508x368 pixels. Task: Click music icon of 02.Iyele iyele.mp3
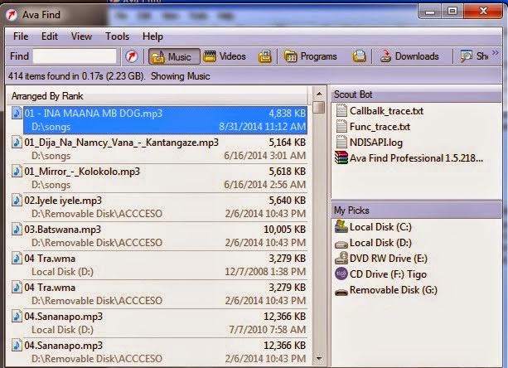tap(17, 200)
